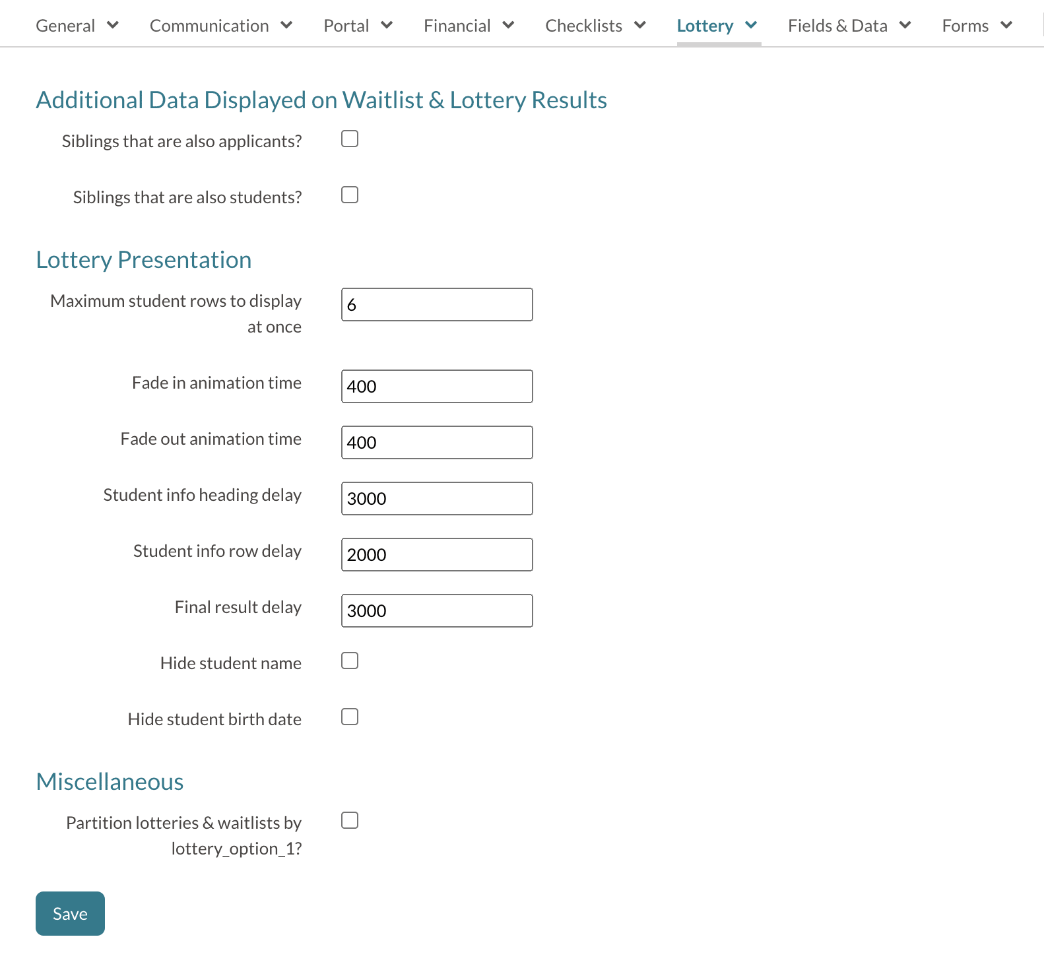1044x970 pixels.
Task: Click the maximum student rows field
Action: tap(437, 305)
